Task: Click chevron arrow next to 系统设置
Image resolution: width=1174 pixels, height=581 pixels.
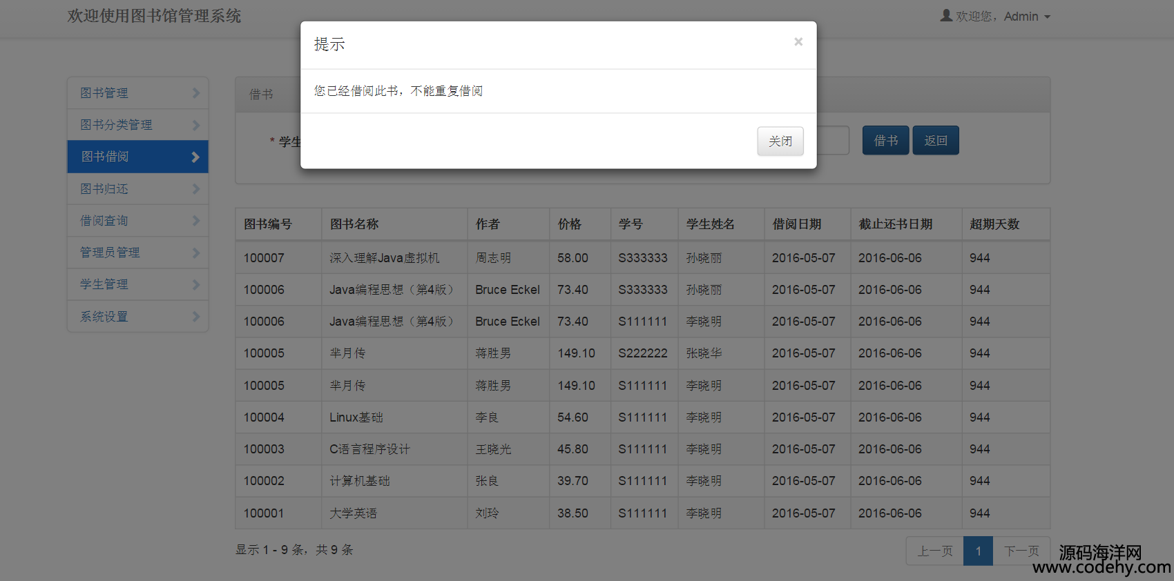Action: (x=195, y=317)
